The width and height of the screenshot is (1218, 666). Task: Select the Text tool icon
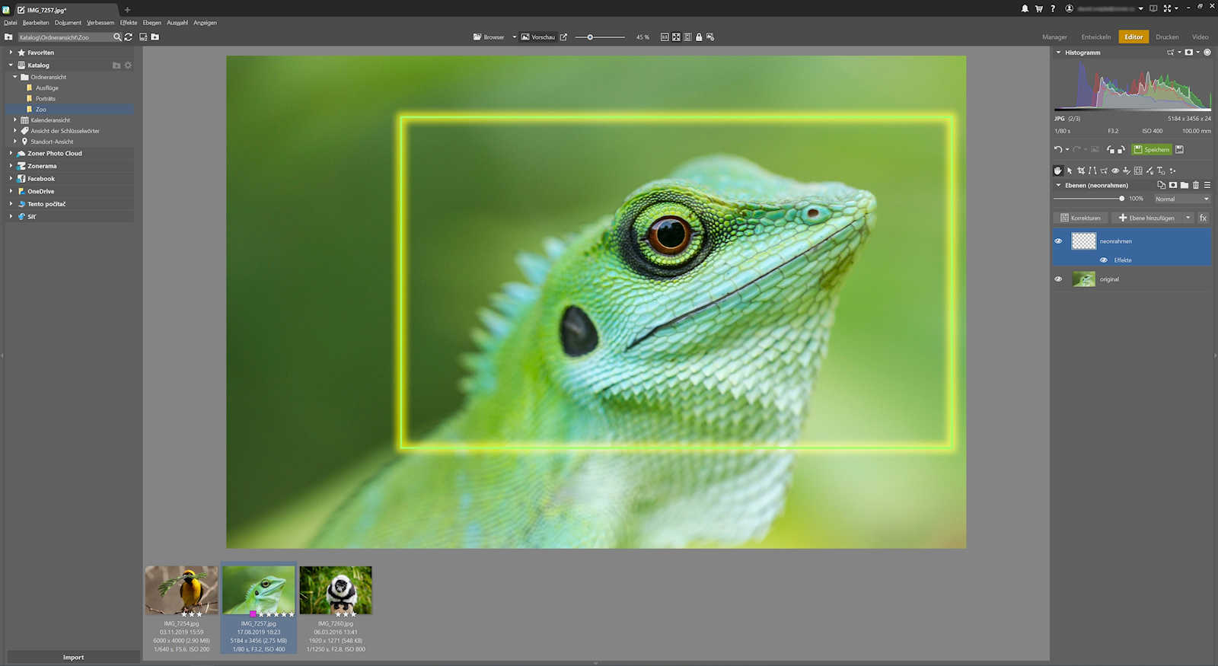click(1161, 171)
